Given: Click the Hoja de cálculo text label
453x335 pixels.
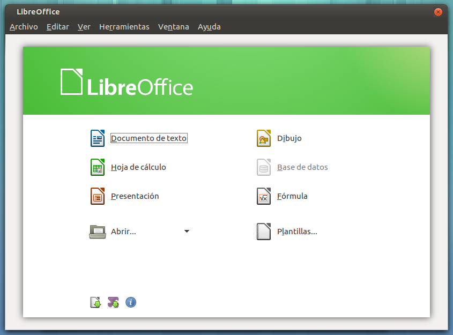Looking at the screenshot, I should pyautogui.click(x=137, y=167).
